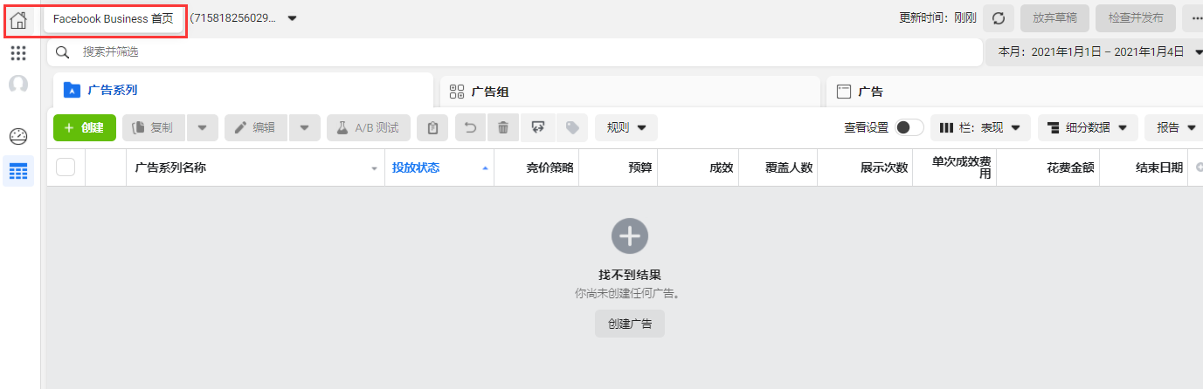1203x389 pixels.
Task: Check the select-all checkbox in table header
Action: point(66,167)
